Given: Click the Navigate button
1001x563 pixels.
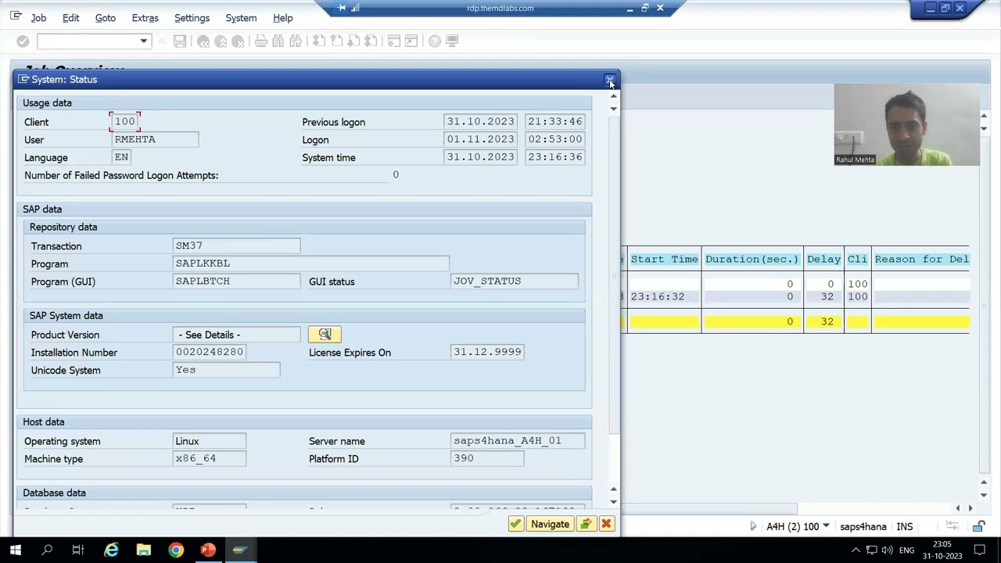Looking at the screenshot, I should (550, 524).
